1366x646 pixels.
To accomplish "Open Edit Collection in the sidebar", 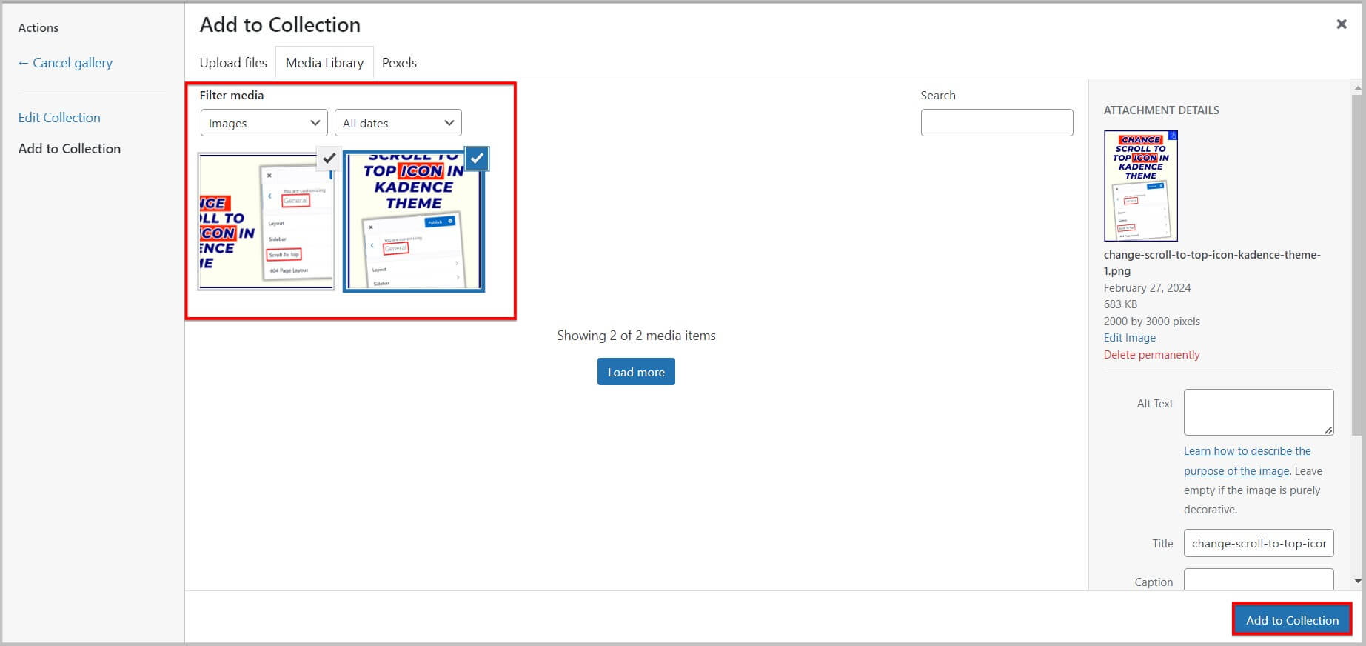I will tap(59, 118).
